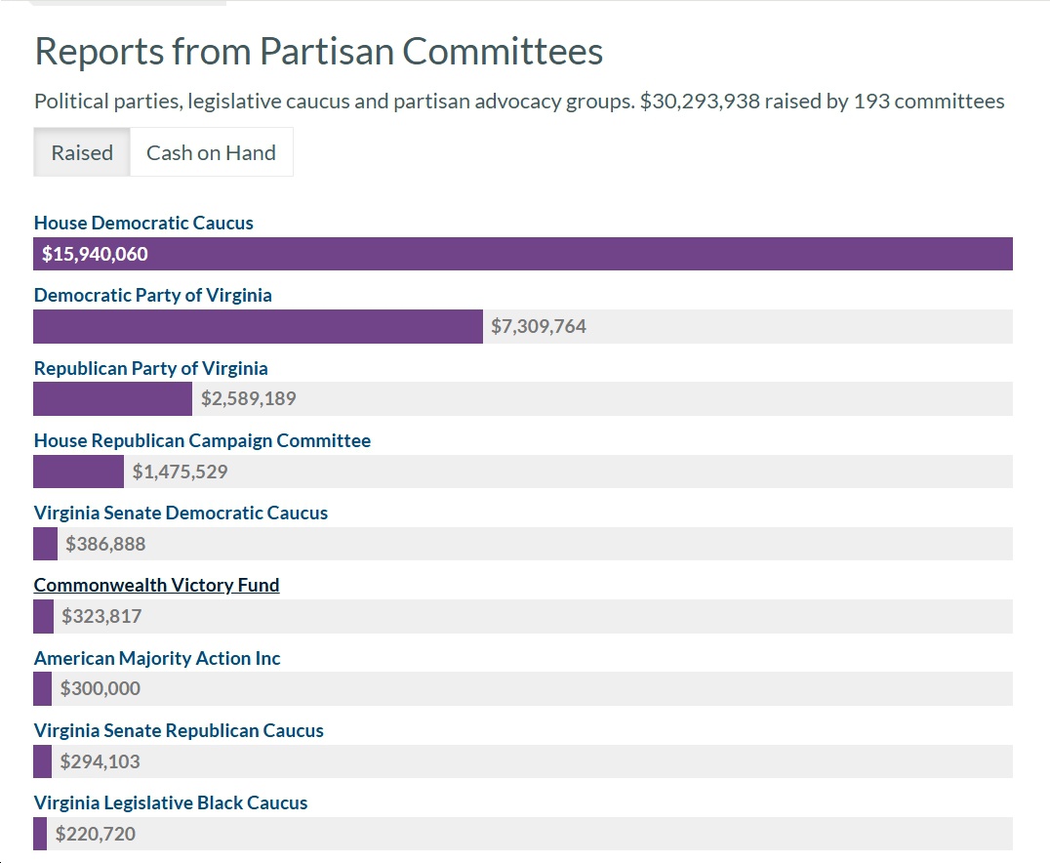Open Virginia Senate Democratic Caucus link
This screenshot has height=863, width=1050.
[181, 513]
